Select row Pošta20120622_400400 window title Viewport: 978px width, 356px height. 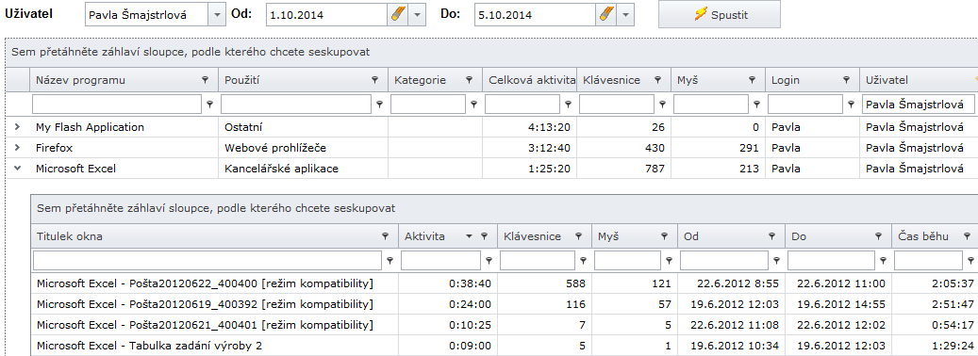[205, 283]
